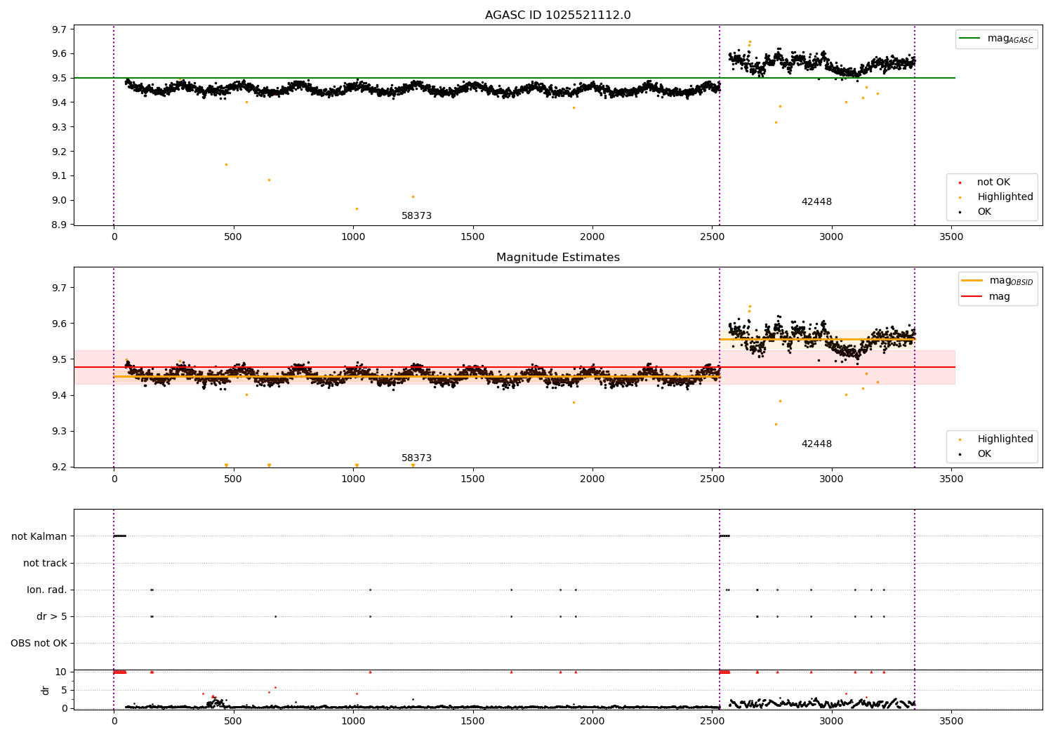Click the 'OBS not OK' row label

(x=39, y=643)
